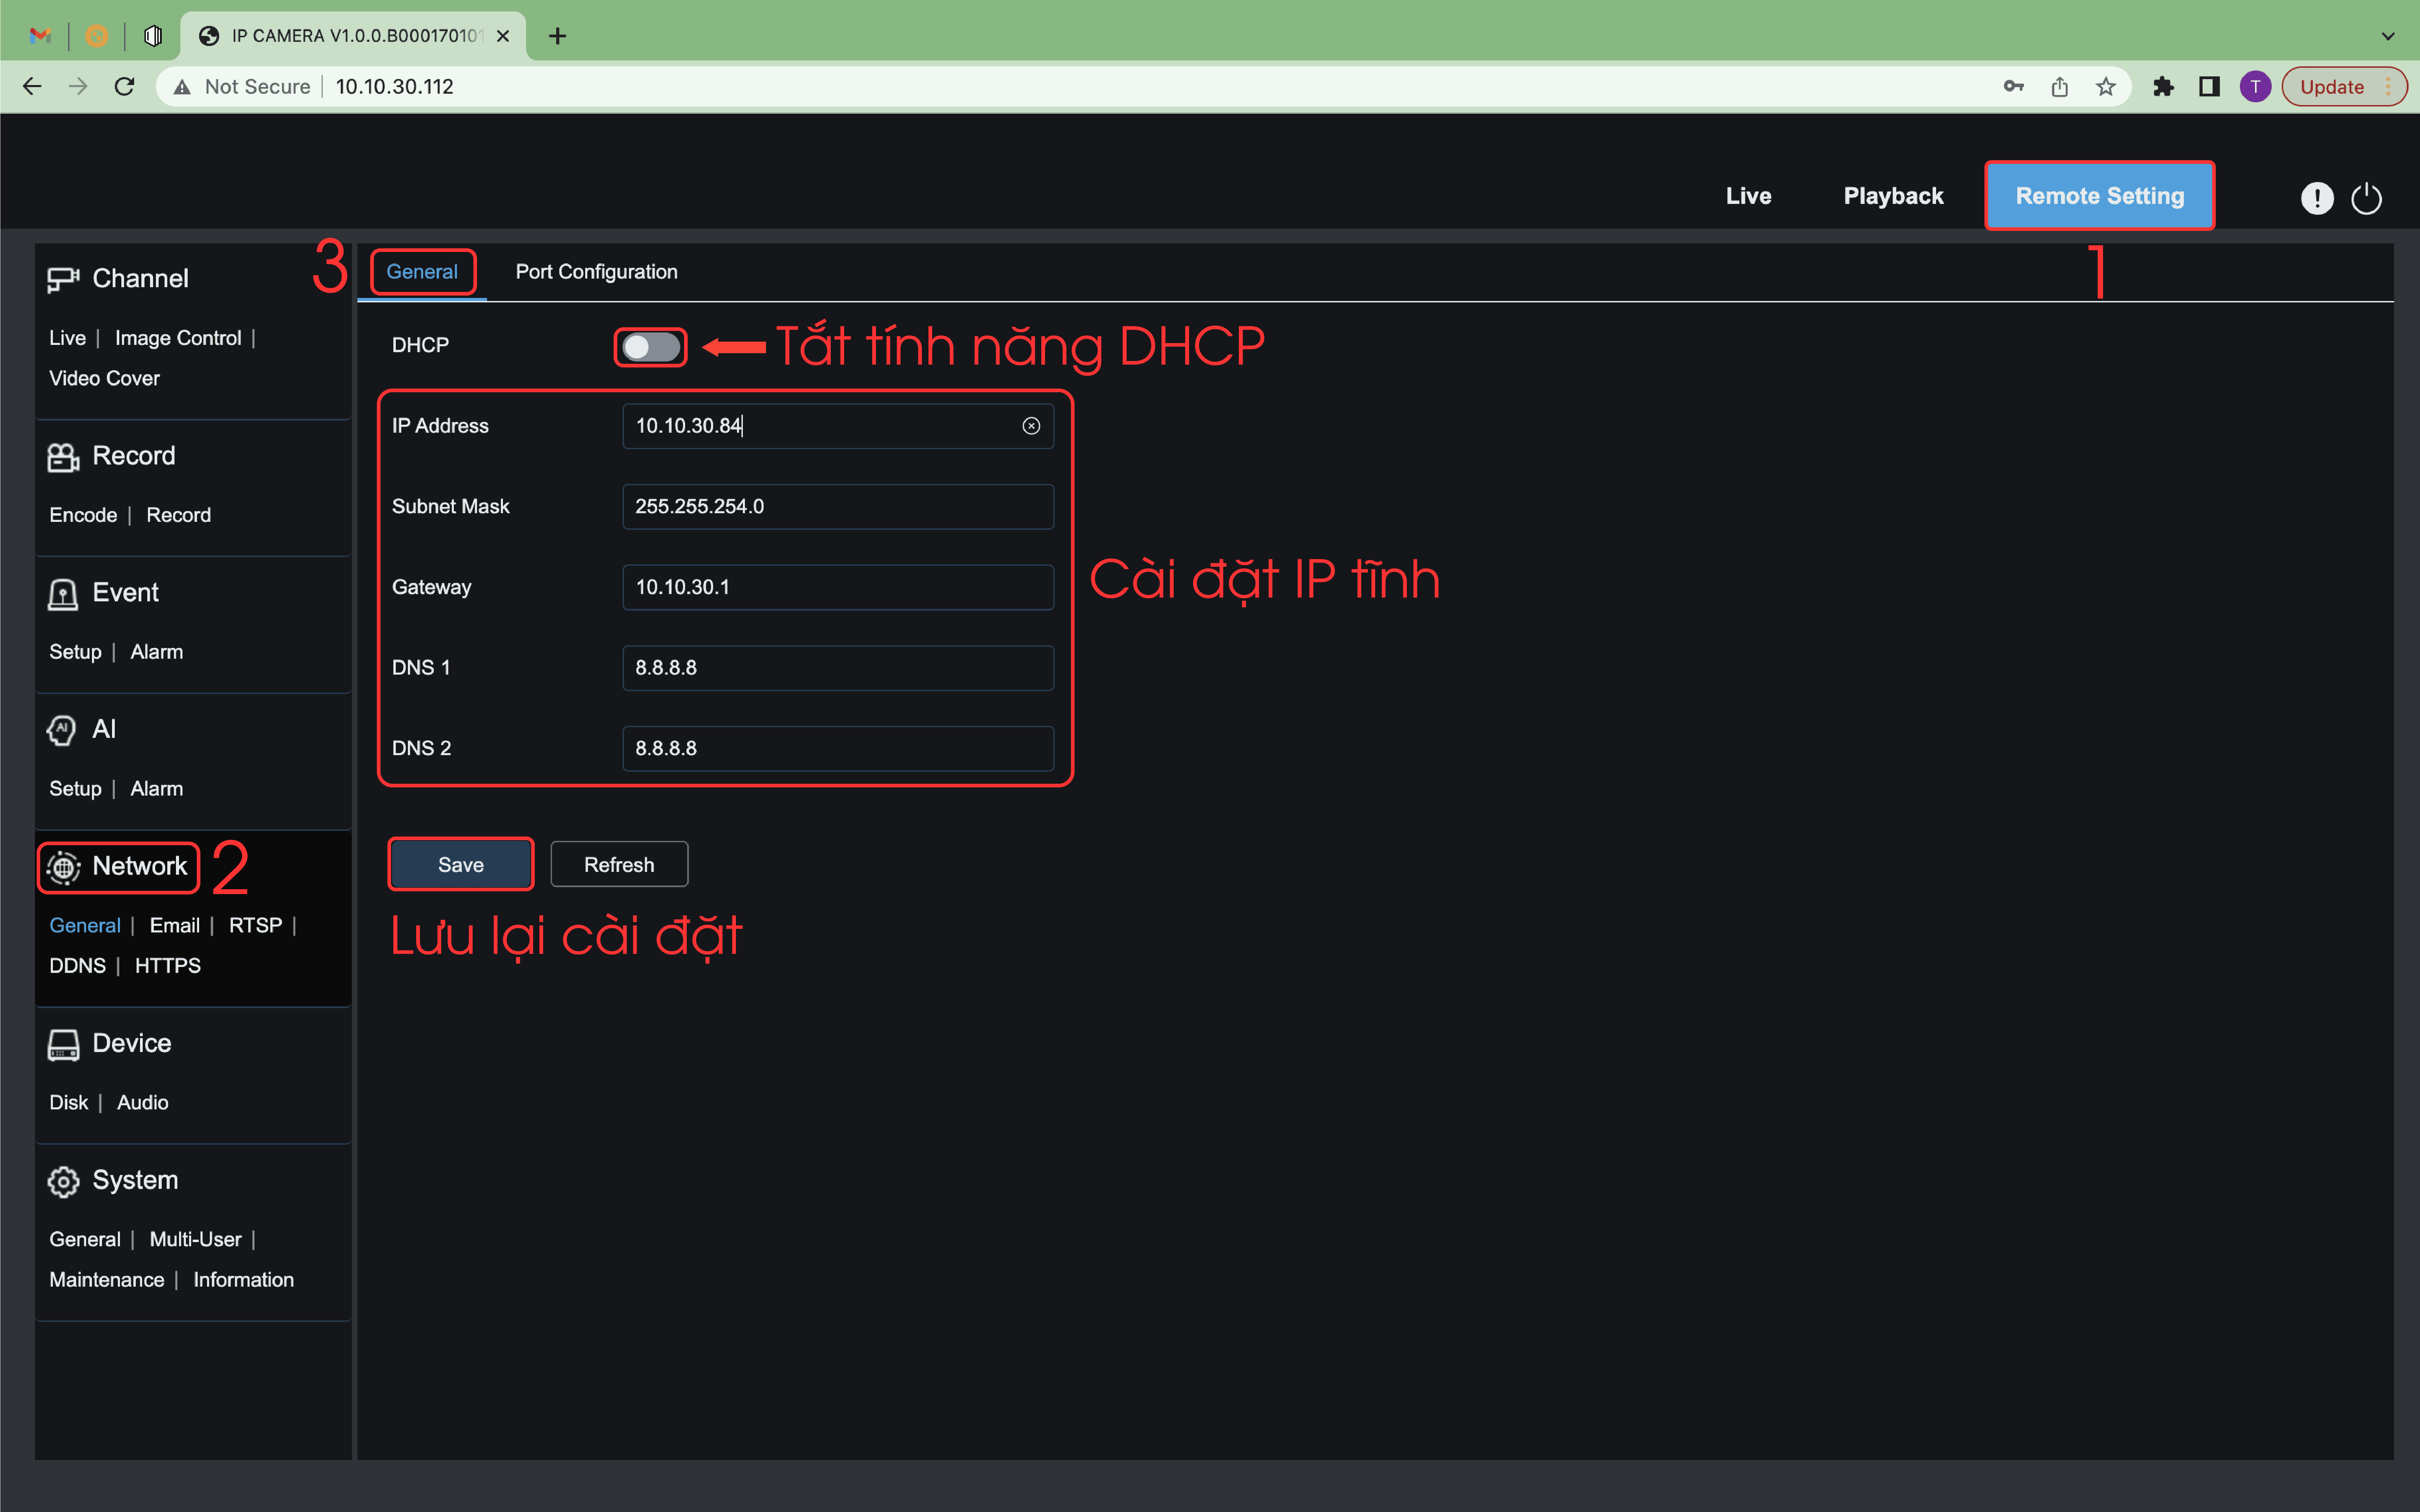Viewport: 2420px width, 1512px height.
Task: Click the System gear icon in the sidebar
Action: pyautogui.click(x=63, y=1181)
